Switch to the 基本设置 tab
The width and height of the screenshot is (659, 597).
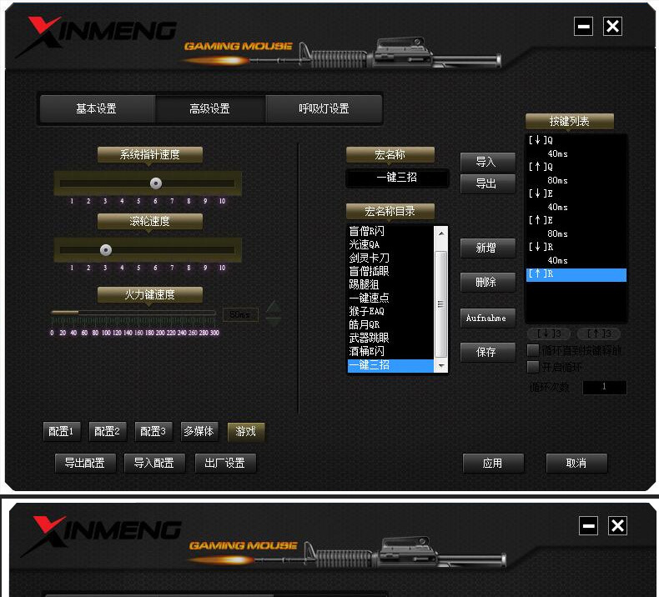click(x=96, y=109)
